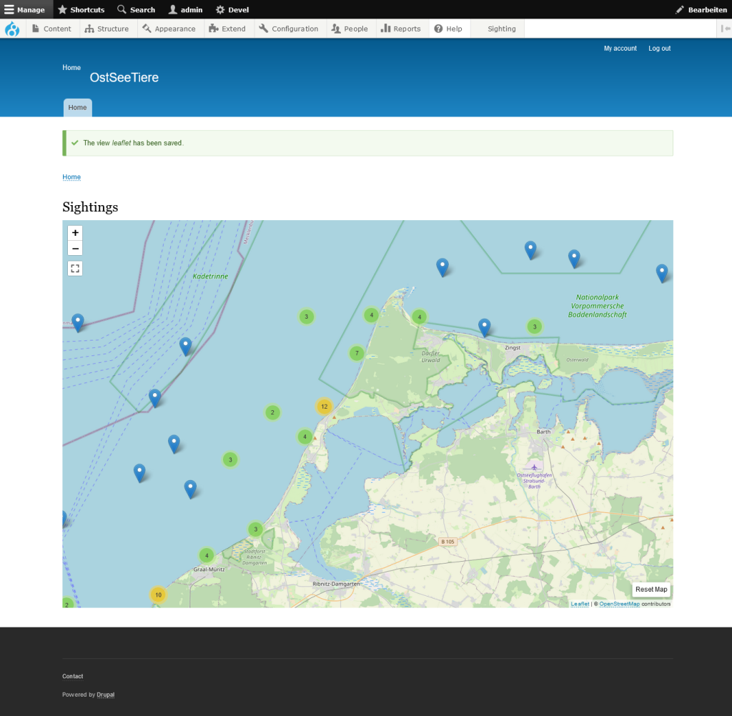
Task: Click the Graal-Müritz label on the map
Action: tap(209, 570)
